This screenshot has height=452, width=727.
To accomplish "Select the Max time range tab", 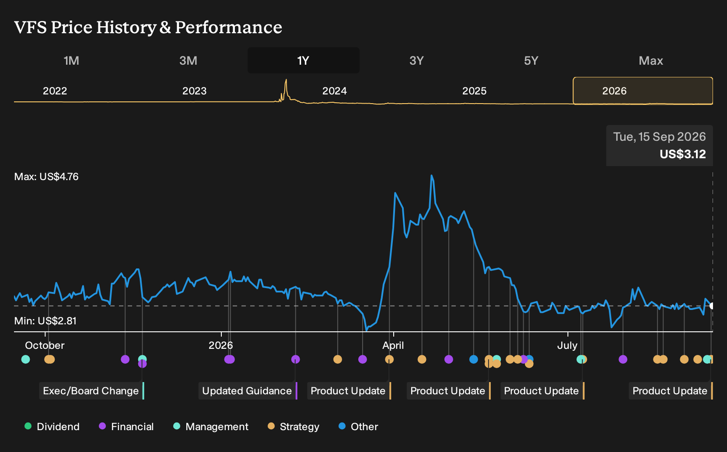I will click(651, 60).
